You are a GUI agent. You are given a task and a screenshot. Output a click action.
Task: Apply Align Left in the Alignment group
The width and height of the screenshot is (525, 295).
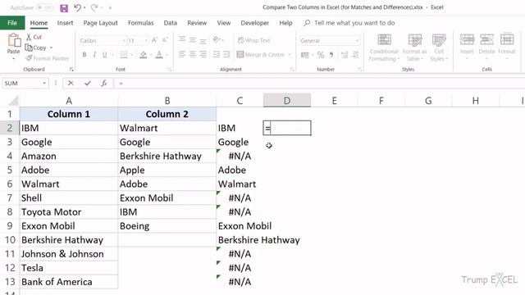tap(182, 54)
